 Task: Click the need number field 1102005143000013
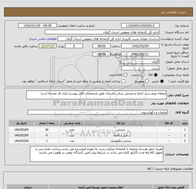tap(140, 25)
